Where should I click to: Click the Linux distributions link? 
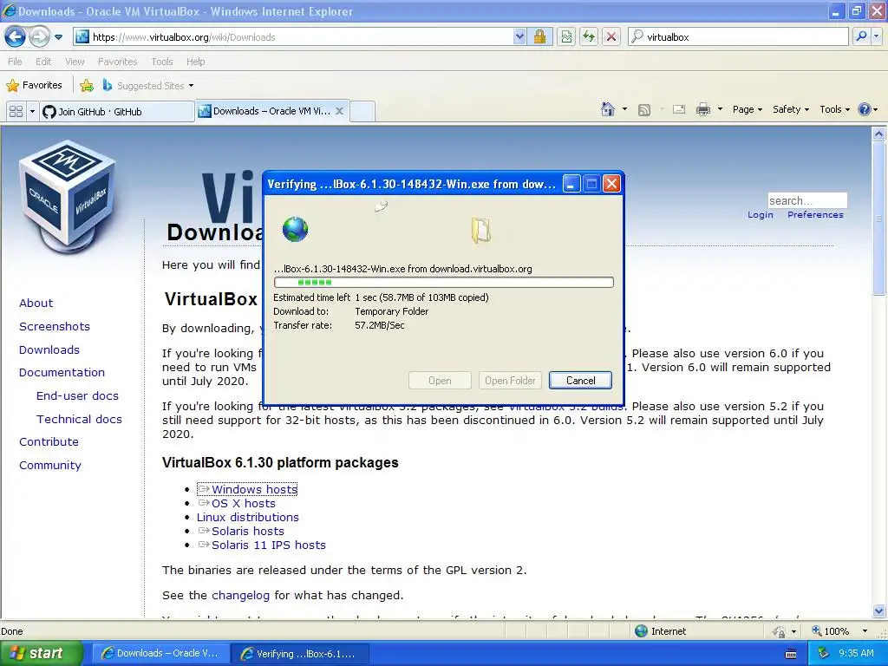[x=247, y=517]
